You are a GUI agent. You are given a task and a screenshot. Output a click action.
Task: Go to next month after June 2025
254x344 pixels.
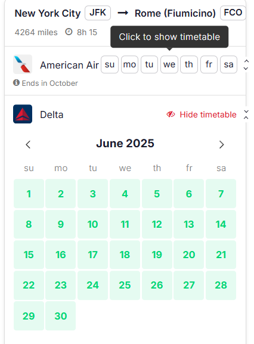[x=222, y=145]
